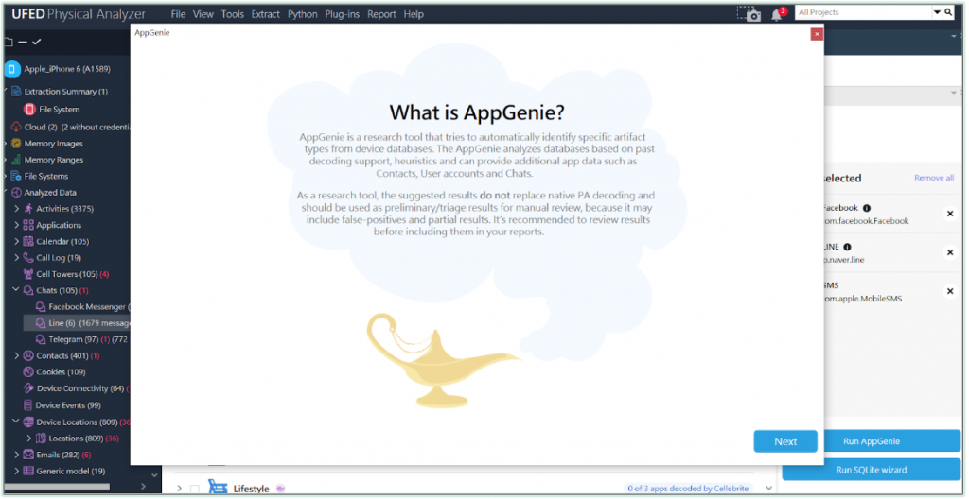Click the Lifestyle category icon
This screenshot has height=499, width=969.
(218, 488)
